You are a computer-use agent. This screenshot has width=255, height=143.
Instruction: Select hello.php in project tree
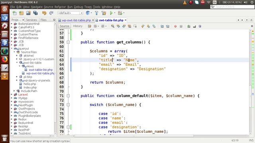pyautogui.click(x=30, y=84)
